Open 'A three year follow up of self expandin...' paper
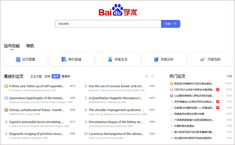Image resolution: width=235 pixels, height=145 pixels. (x=37, y=86)
